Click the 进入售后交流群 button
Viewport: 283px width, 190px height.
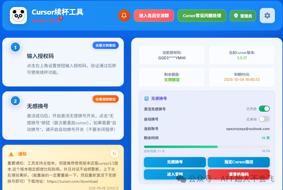154,16
